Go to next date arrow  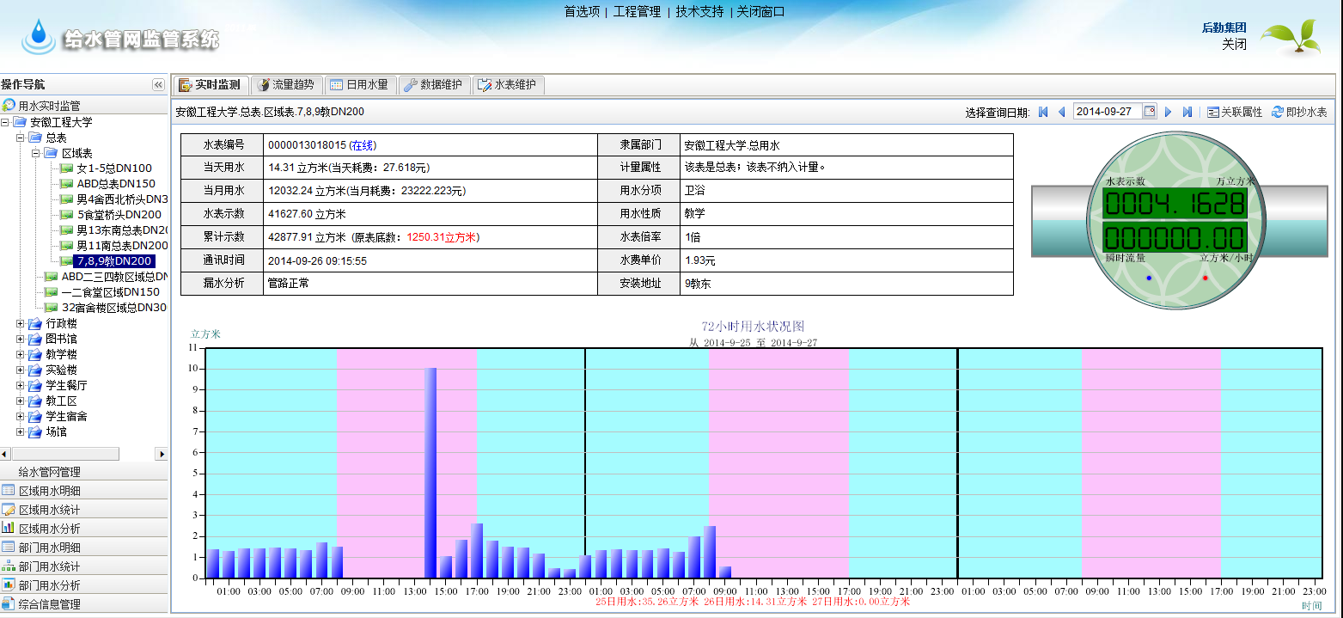pyautogui.click(x=1168, y=112)
